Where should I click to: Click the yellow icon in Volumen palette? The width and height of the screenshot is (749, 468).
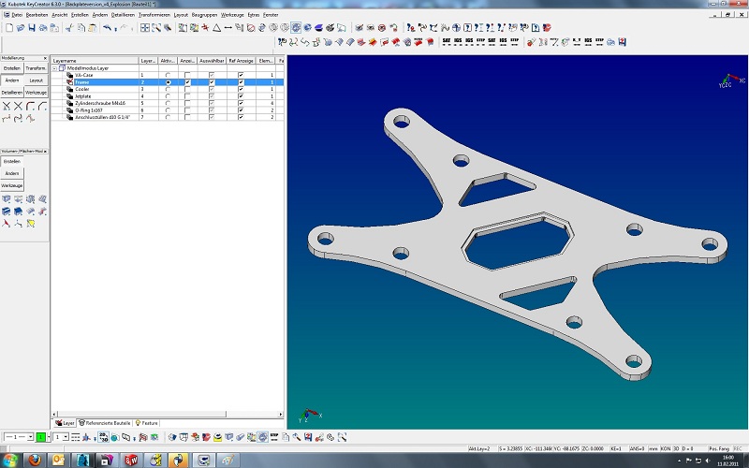tap(31, 223)
